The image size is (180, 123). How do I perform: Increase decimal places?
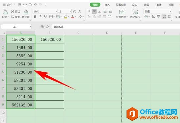tap(164, 17)
